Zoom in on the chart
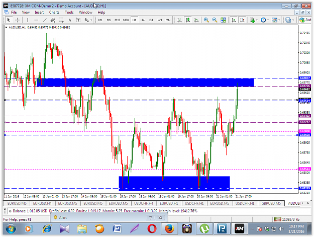Screen dimensions: 314x237 [206, 20]
